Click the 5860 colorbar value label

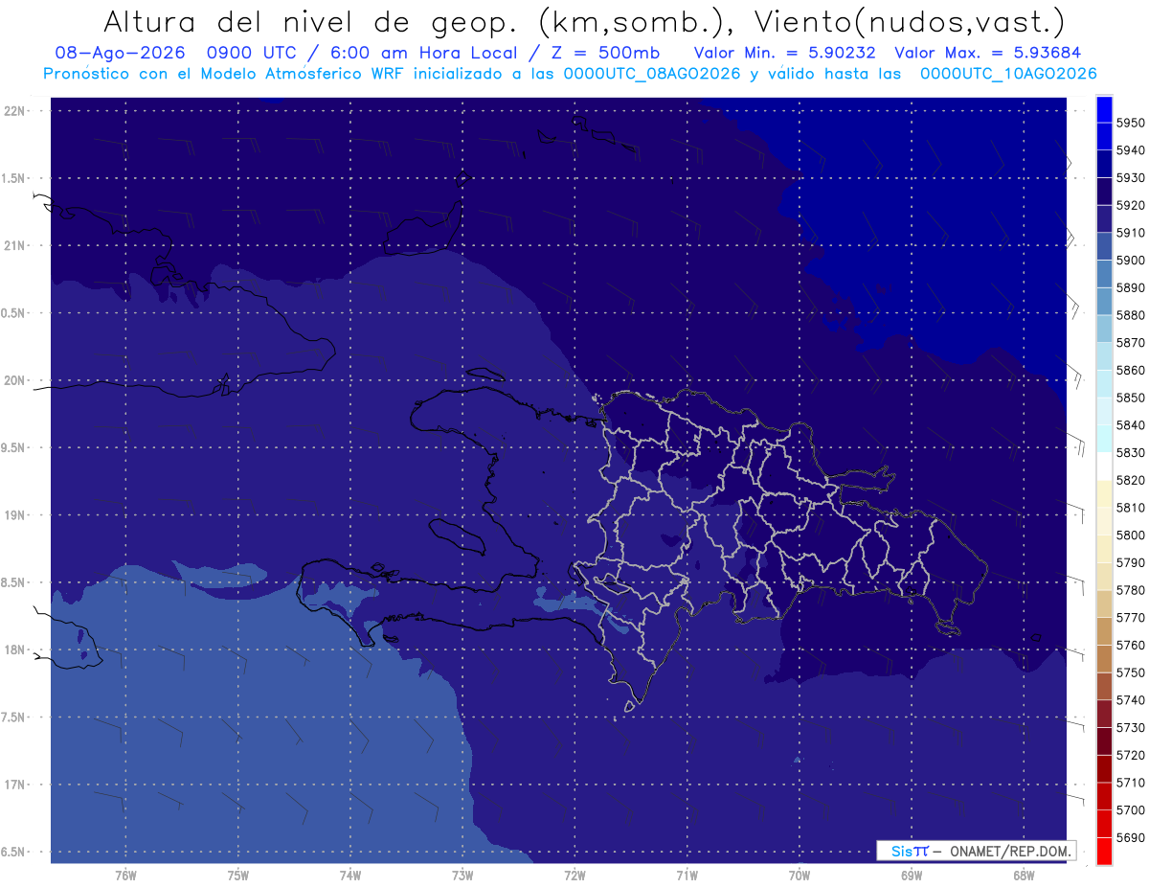coord(1131,370)
